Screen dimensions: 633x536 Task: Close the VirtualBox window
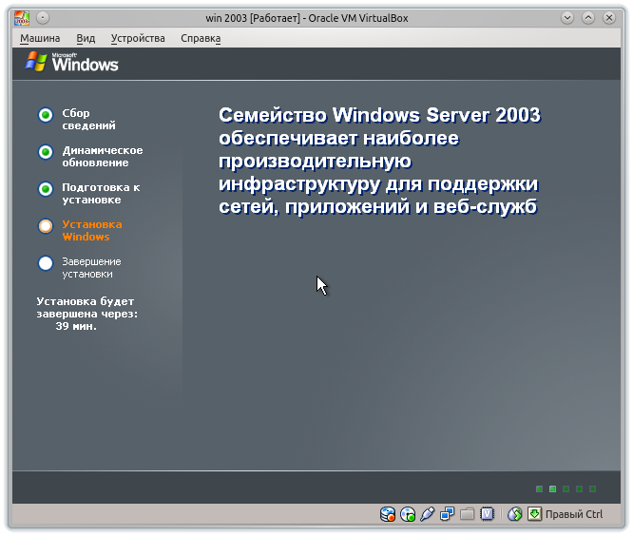click(609, 18)
